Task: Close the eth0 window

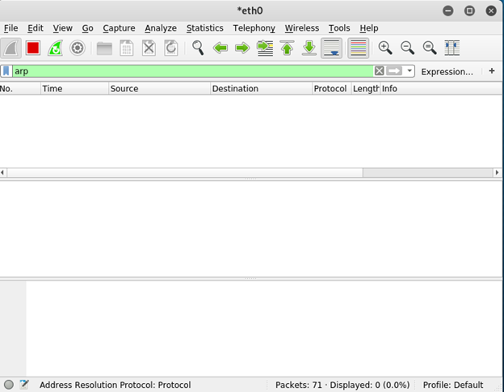Action: click(x=491, y=11)
